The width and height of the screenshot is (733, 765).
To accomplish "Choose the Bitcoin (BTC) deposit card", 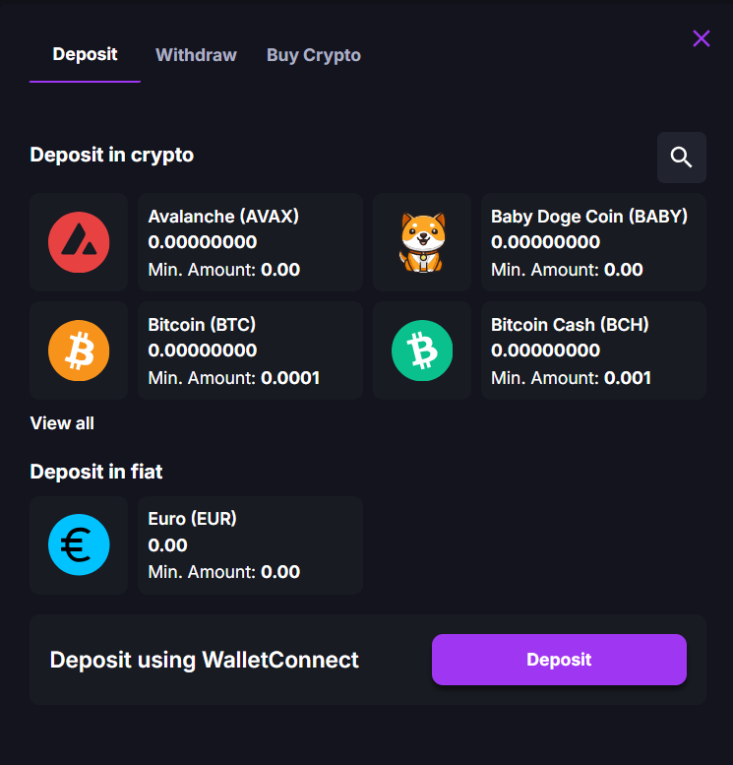I will click(250, 351).
